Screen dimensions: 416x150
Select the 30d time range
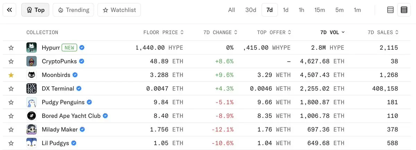(x=251, y=10)
